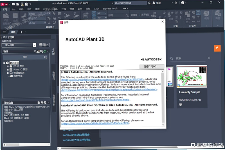Viewport: 225px width, 150px height.
Task: Select the 开始 start tab
Action: pyautogui.click(x=13, y=32)
